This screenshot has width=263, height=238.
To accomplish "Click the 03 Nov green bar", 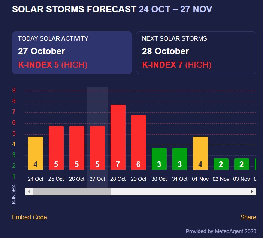I will [242, 164].
